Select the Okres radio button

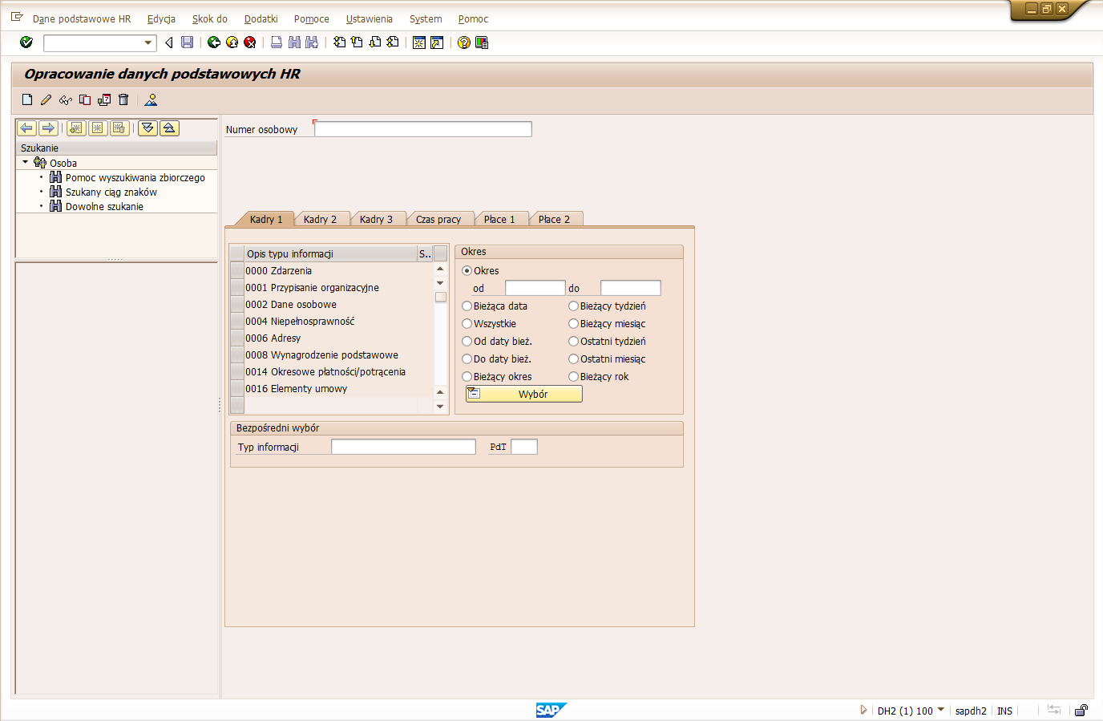tap(467, 271)
